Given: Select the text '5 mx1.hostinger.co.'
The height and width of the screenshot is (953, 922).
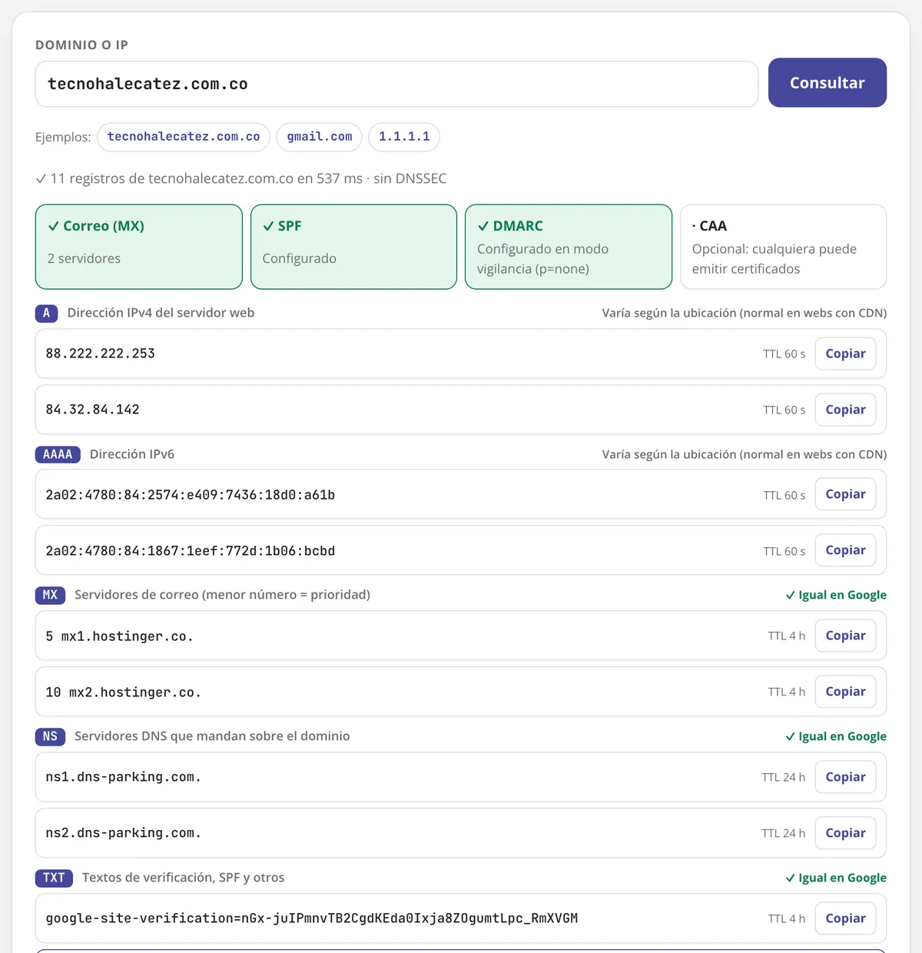Looking at the screenshot, I should 119,636.
